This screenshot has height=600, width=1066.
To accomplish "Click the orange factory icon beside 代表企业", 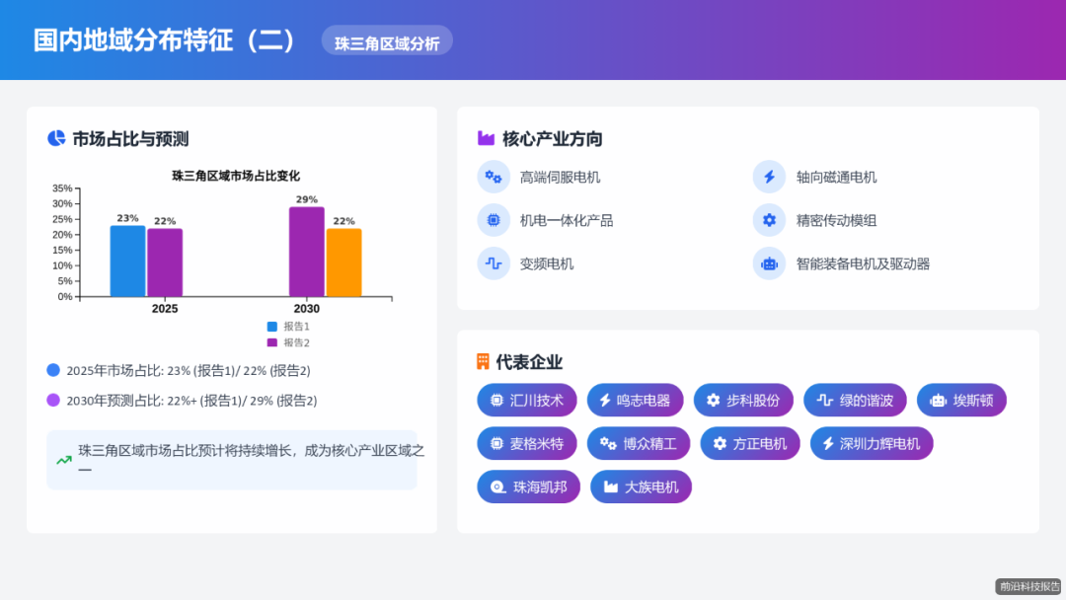I will pyautogui.click(x=483, y=361).
